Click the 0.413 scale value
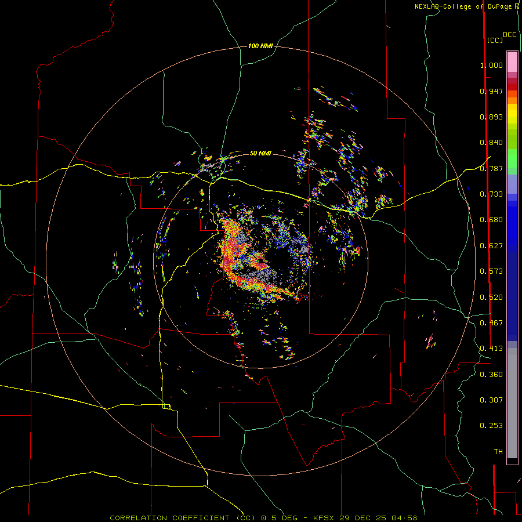The width and height of the screenshot is (522, 522). [491, 349]
